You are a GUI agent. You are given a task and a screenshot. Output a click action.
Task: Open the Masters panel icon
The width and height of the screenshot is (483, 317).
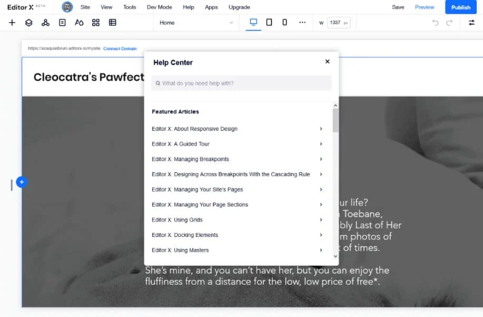point(45,23)
